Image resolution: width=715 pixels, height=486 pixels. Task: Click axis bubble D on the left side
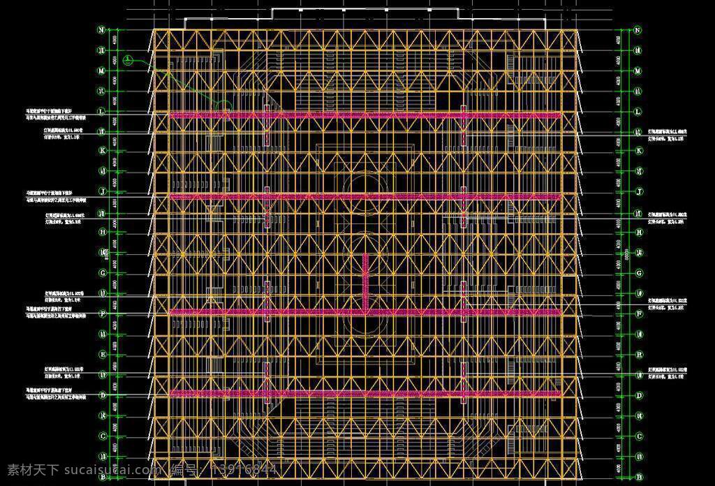(x=103, y=395)
